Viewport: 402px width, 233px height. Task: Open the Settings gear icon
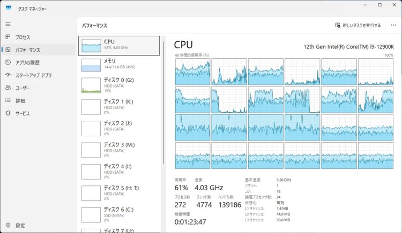tap(8, 226)
